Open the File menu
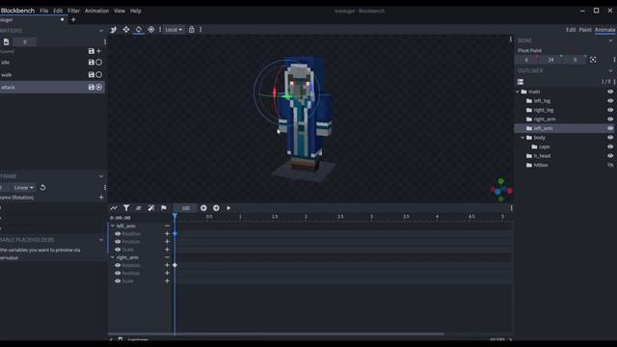Image resolution: width=617 pixels, height=347 pixels. [43, 11]
